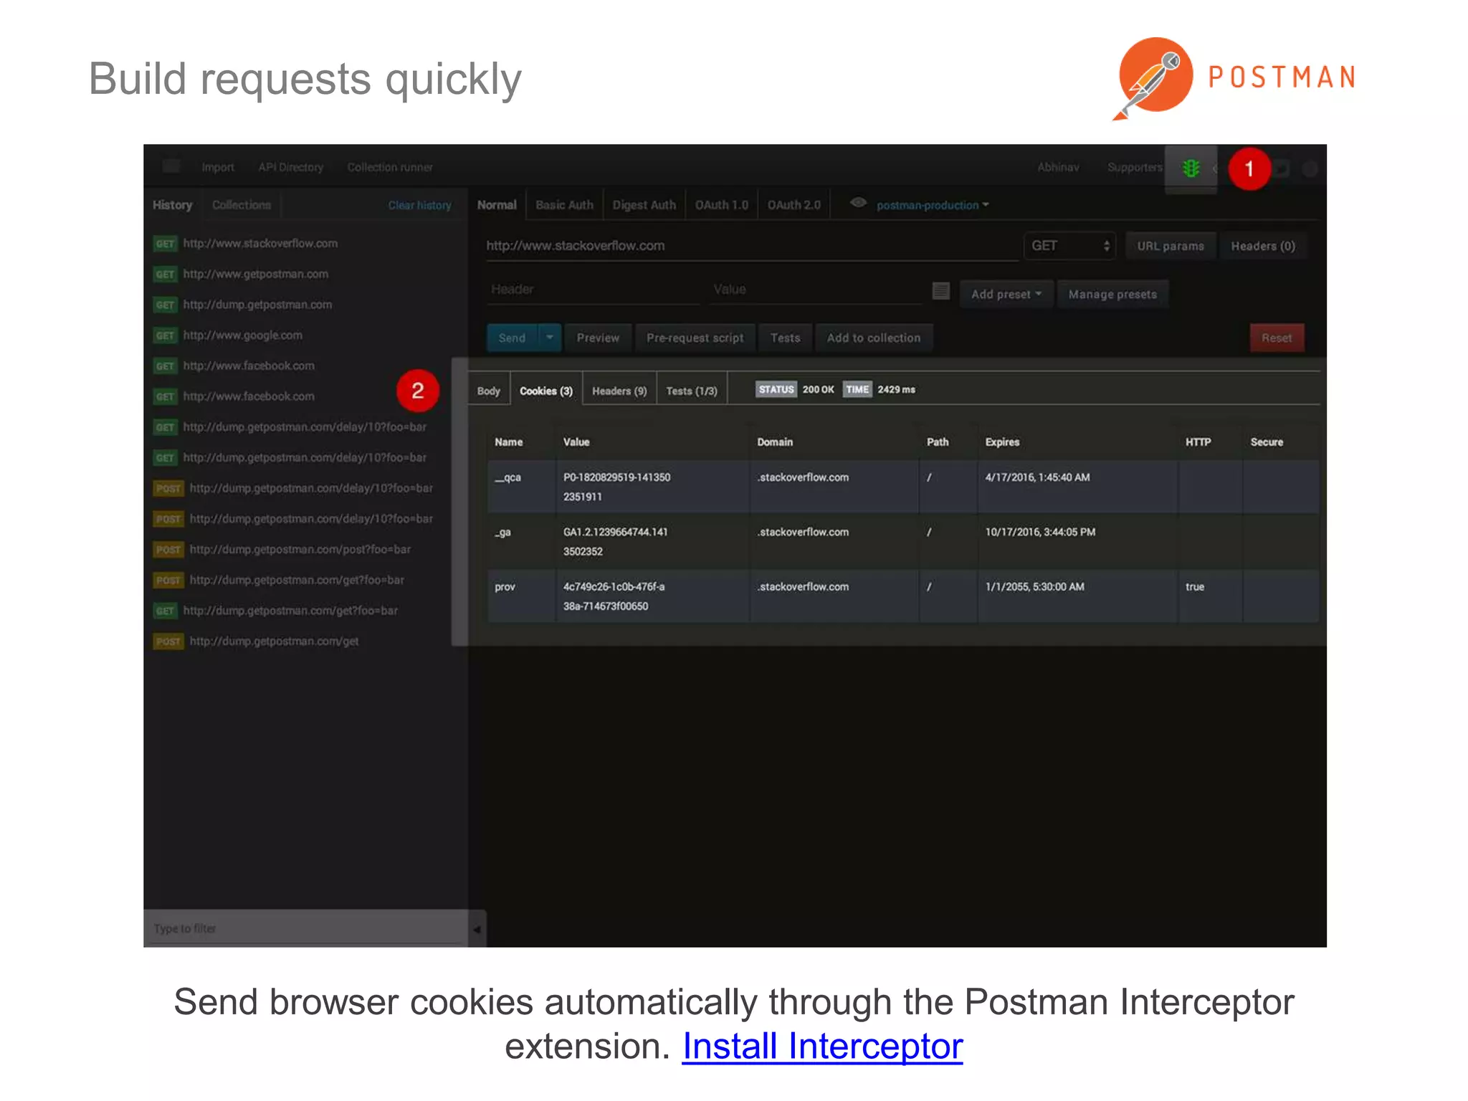Screen dimensions: 1468x1101
Task: Select the OAuth 2.0 tab
Action: pyautogui.click(x=794, y=205)
